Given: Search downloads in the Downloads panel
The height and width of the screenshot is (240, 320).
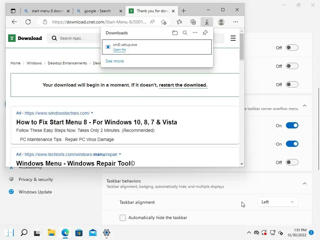Looking at the screenshot, I should click(x=185, y=33).
